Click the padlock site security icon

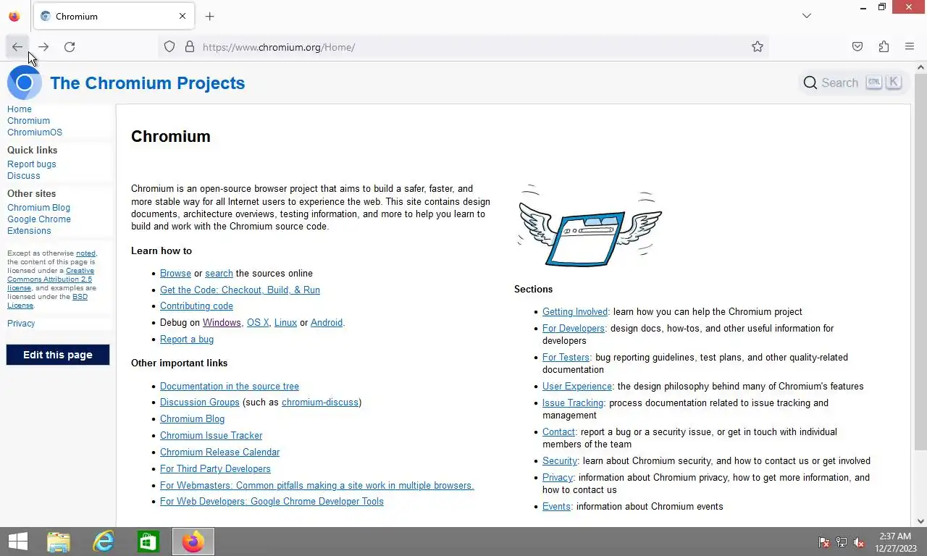(190, 47)
